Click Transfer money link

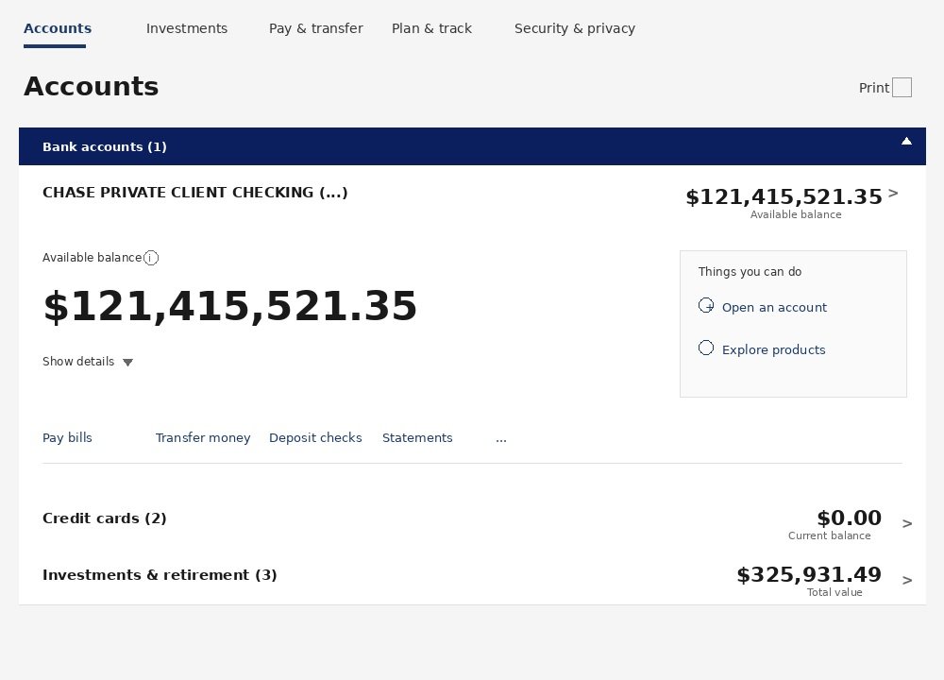tap(203, 438)
